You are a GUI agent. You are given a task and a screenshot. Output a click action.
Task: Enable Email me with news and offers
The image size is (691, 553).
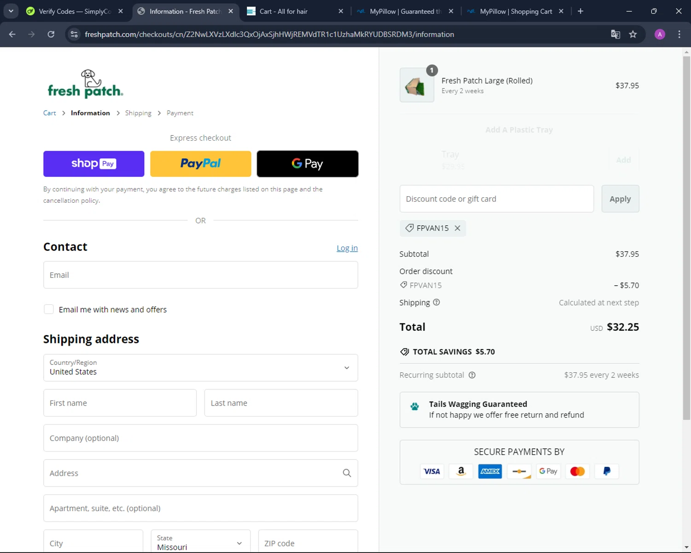(x=49, y=309)
